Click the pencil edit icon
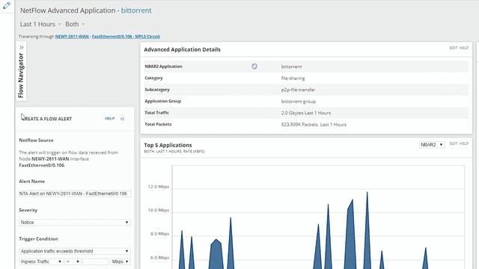Screen dimensions: 479x269 coord(7,5)
